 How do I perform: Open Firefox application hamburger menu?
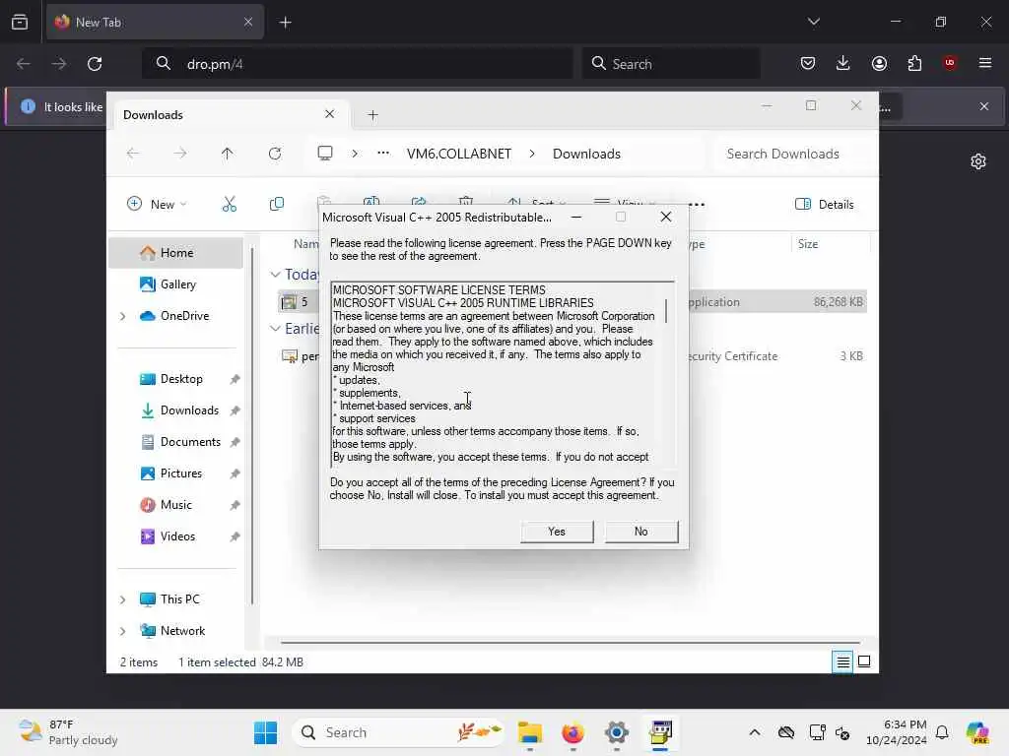985,63
